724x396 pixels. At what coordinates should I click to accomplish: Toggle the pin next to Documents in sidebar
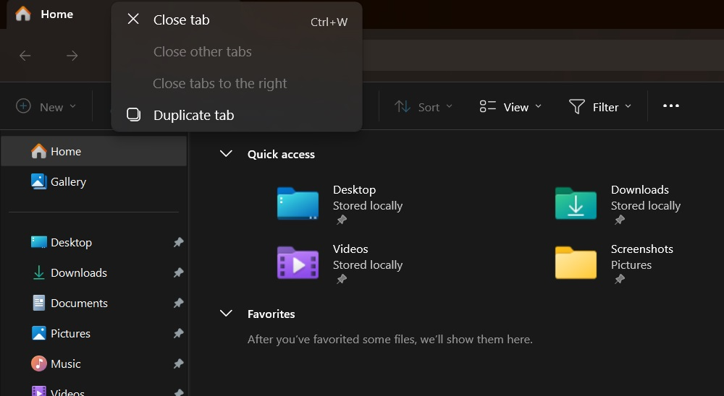pyautogui.click(x=178, y=304)
